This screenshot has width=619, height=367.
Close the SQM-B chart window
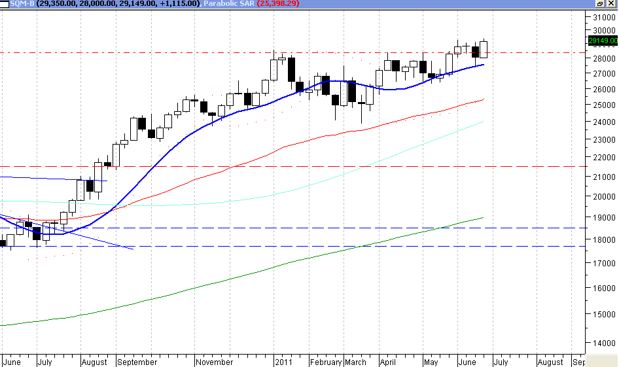610,3
